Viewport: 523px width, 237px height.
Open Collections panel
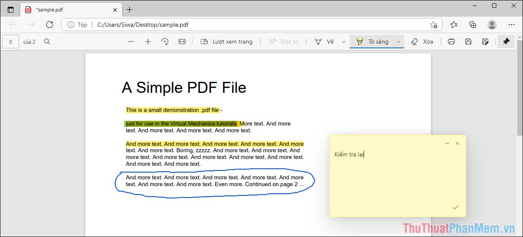(473, 25)
